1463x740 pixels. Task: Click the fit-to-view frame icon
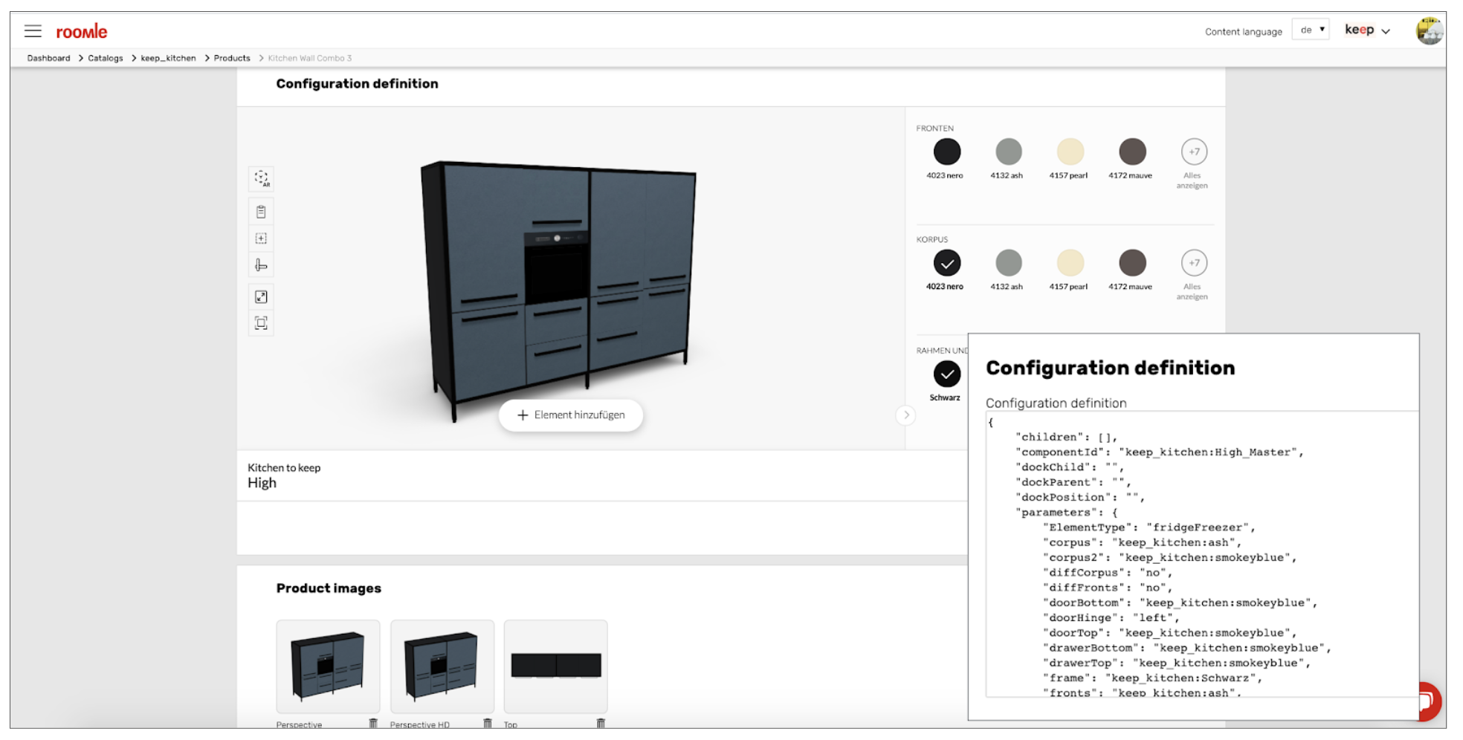coord(261,323)
